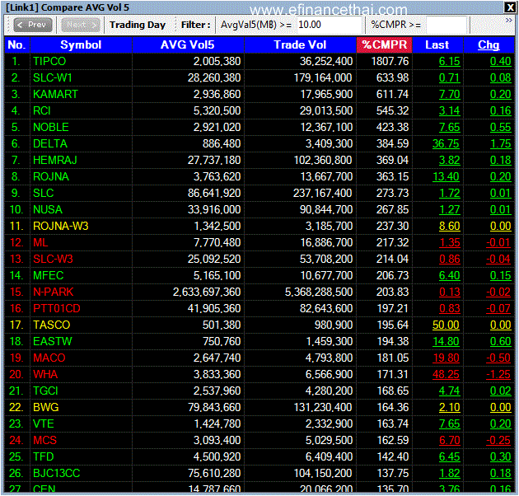The width and height of the screenshot is (519, 496).
Task: Click WHA last price 48.25
Action: click(x=446, y=375)
